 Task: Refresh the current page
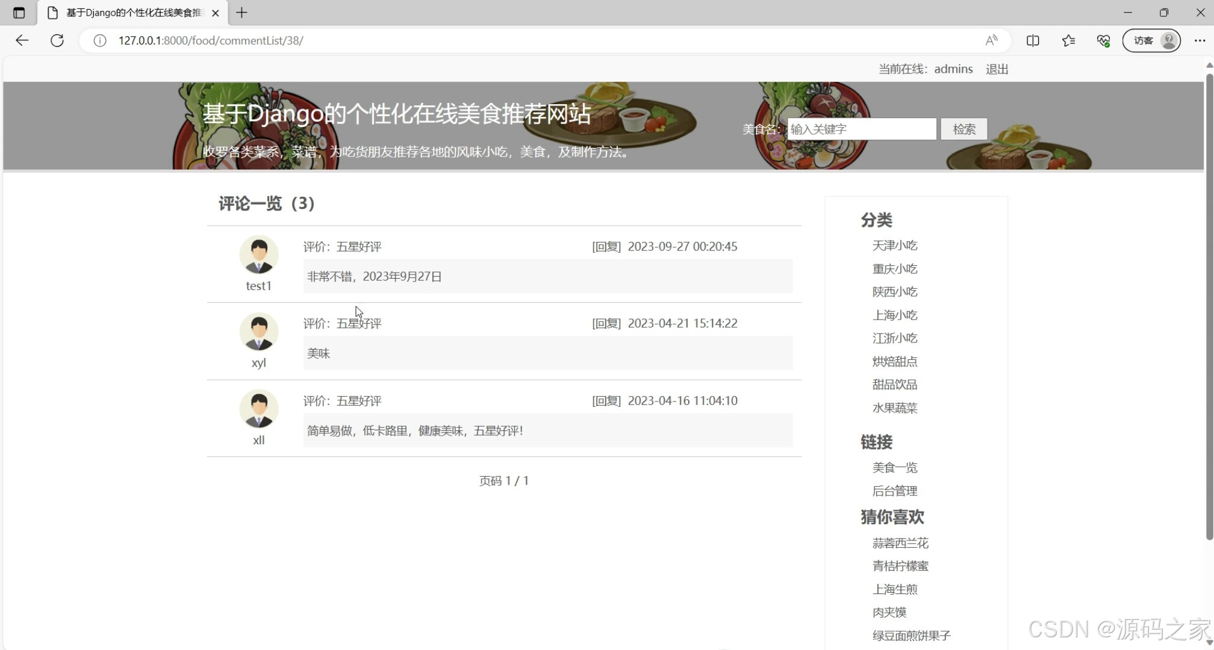pyautogui.click(x=58, y=40)
